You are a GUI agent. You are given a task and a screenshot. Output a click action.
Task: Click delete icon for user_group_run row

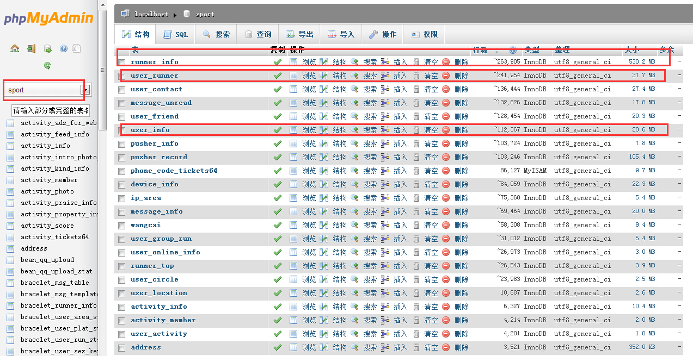[x=446, y=239]
